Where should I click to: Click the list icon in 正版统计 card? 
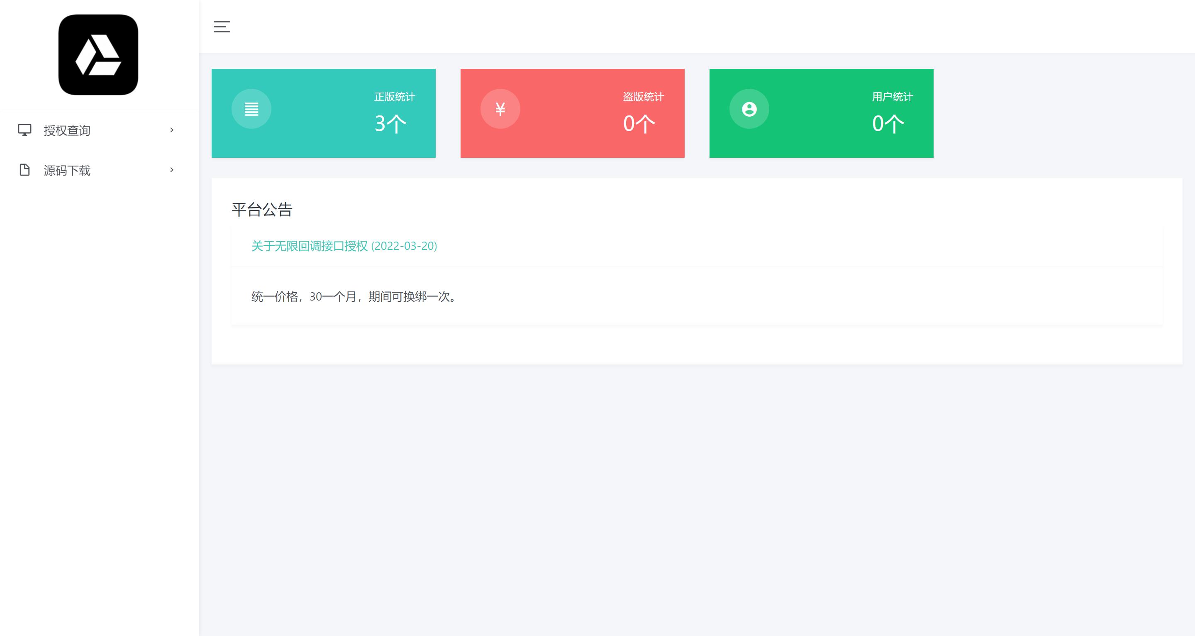[251, 109]
